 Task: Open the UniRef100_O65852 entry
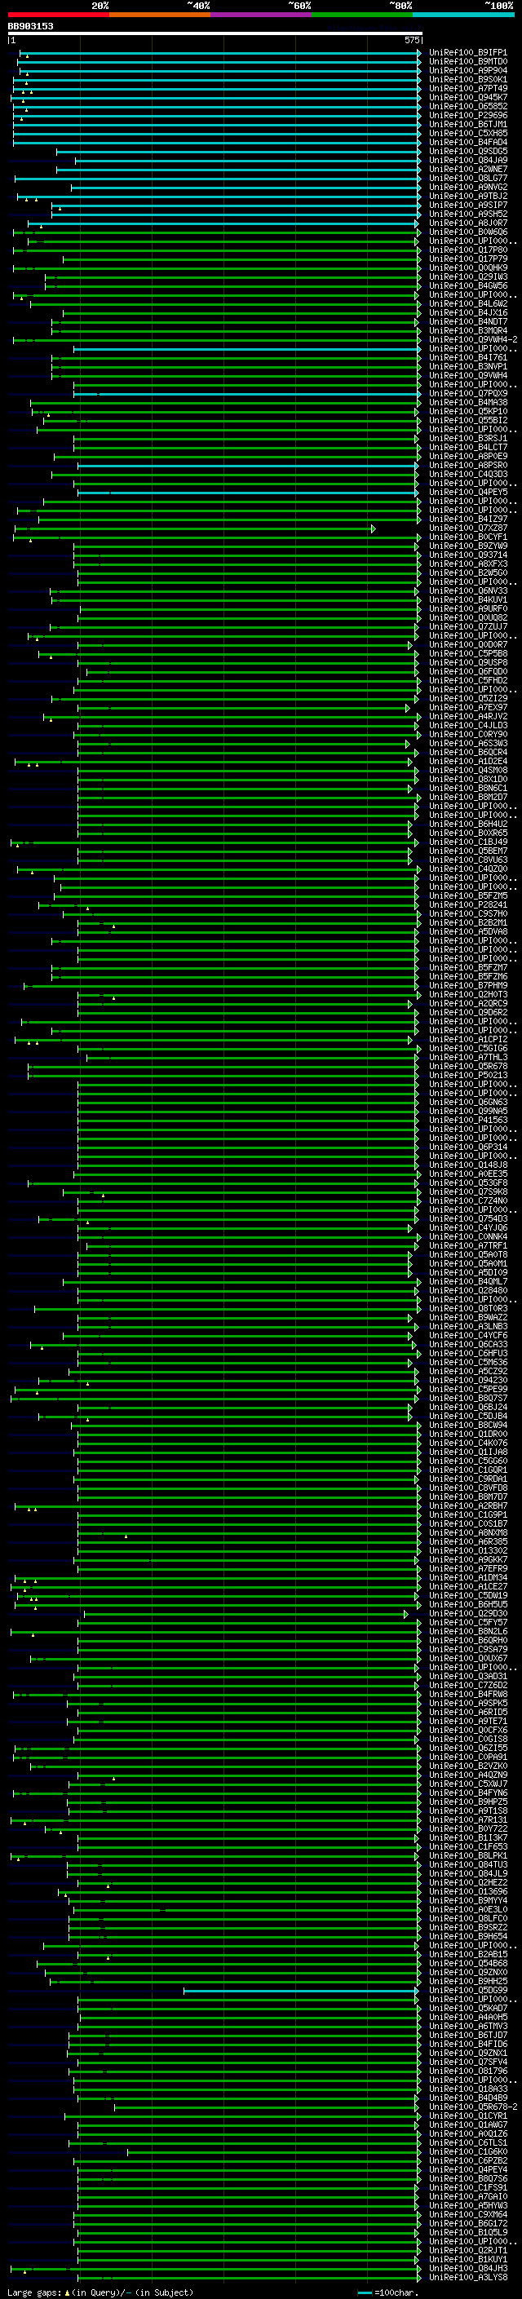point(467,106)
